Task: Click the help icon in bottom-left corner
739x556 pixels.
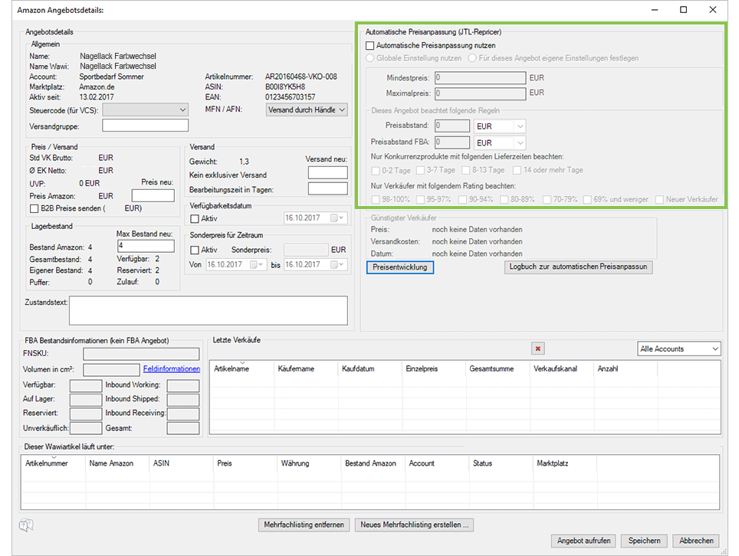Action: point(26,525)
